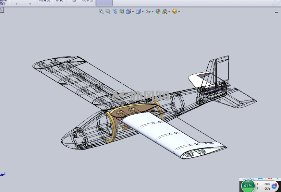Click the green 41% memory usage ball
The height and width of the screenshot is (192, 281).
coord(248,186)
